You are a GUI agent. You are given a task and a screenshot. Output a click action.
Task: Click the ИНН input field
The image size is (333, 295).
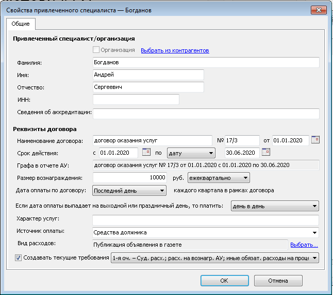click(x=136, y=100)
